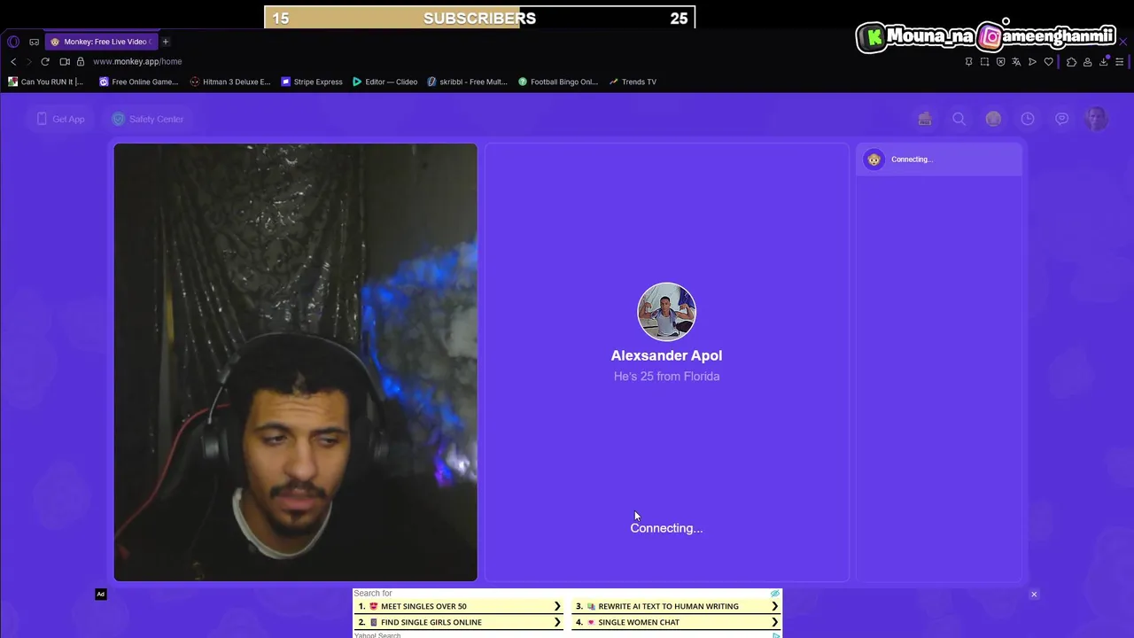1134x638 pixels.
Task: Click the Alexsander Apol name text
Action: (x=666, y=355)
